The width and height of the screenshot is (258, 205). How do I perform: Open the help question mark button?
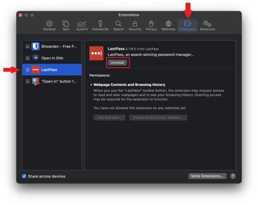233,176
